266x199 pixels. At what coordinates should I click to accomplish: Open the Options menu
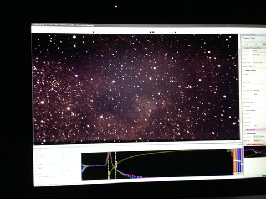pyautogui.click(x=50, y=28)
